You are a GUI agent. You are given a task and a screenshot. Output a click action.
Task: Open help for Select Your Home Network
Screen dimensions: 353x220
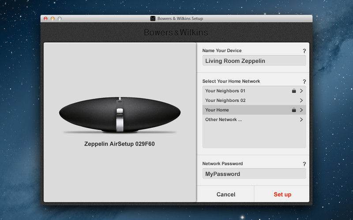point(304,81)
